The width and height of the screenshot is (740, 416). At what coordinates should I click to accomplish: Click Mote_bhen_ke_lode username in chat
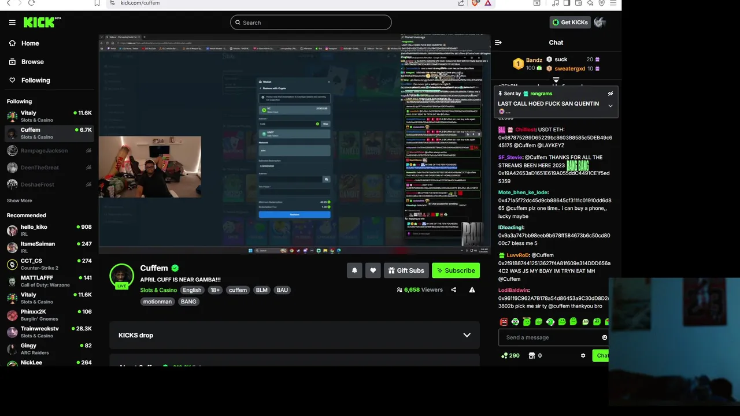point(523,192)
